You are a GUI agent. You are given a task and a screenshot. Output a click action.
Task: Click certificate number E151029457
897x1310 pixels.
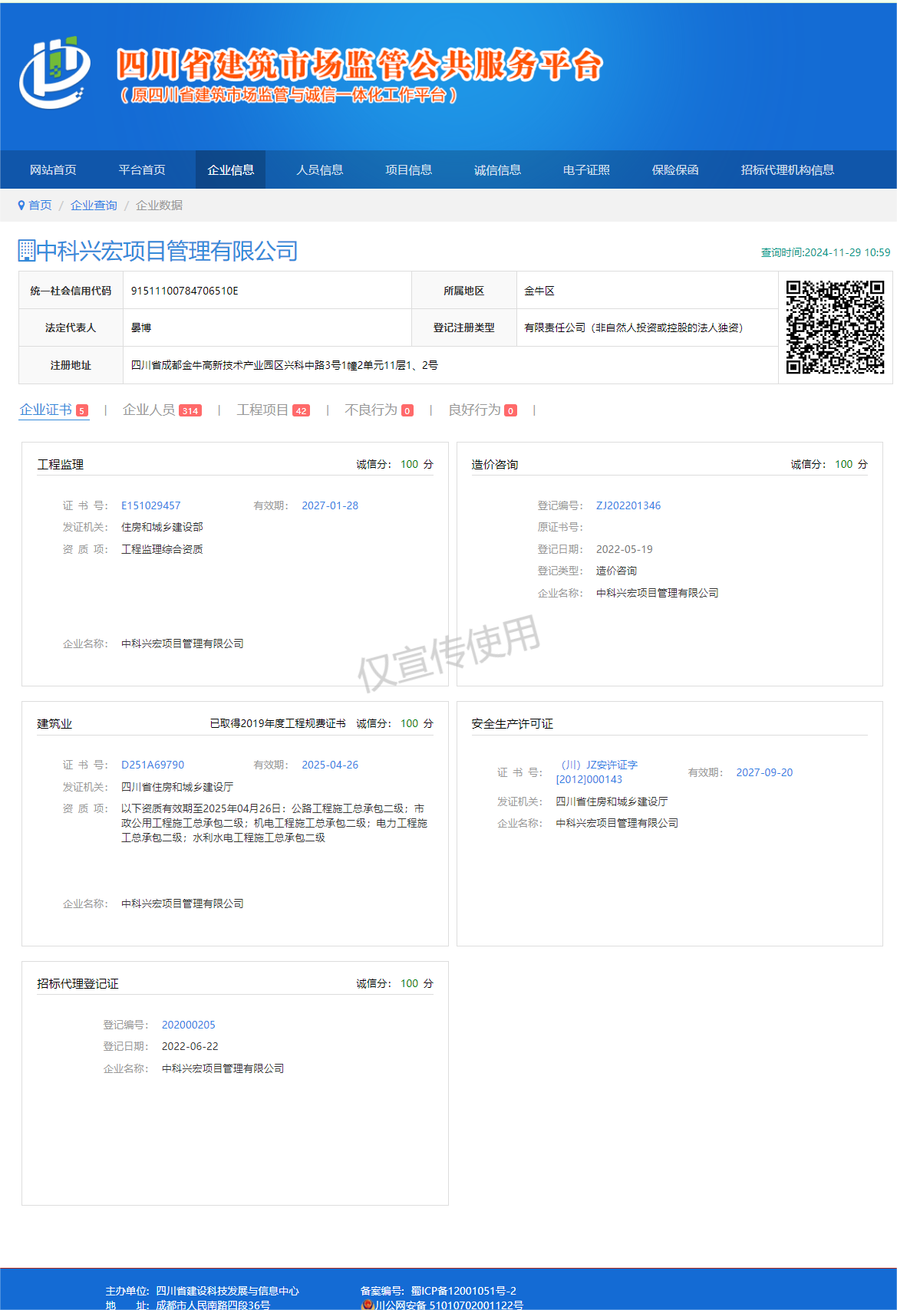pyautogui.click(x=151, y=505)
